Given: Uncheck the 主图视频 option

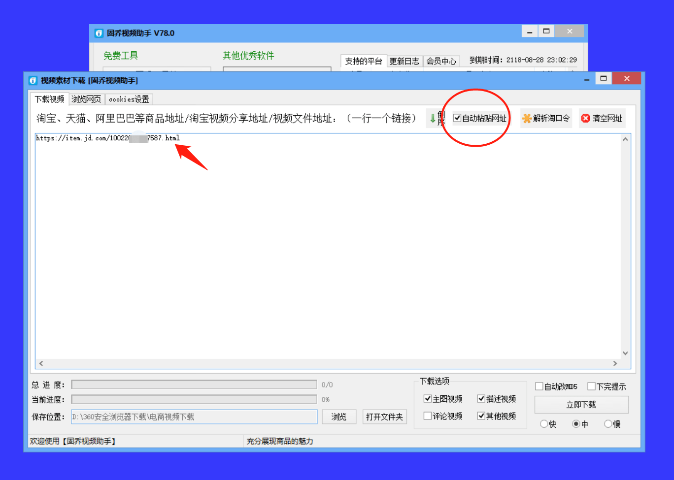Looking at the screenshot, I should (428, 399).
